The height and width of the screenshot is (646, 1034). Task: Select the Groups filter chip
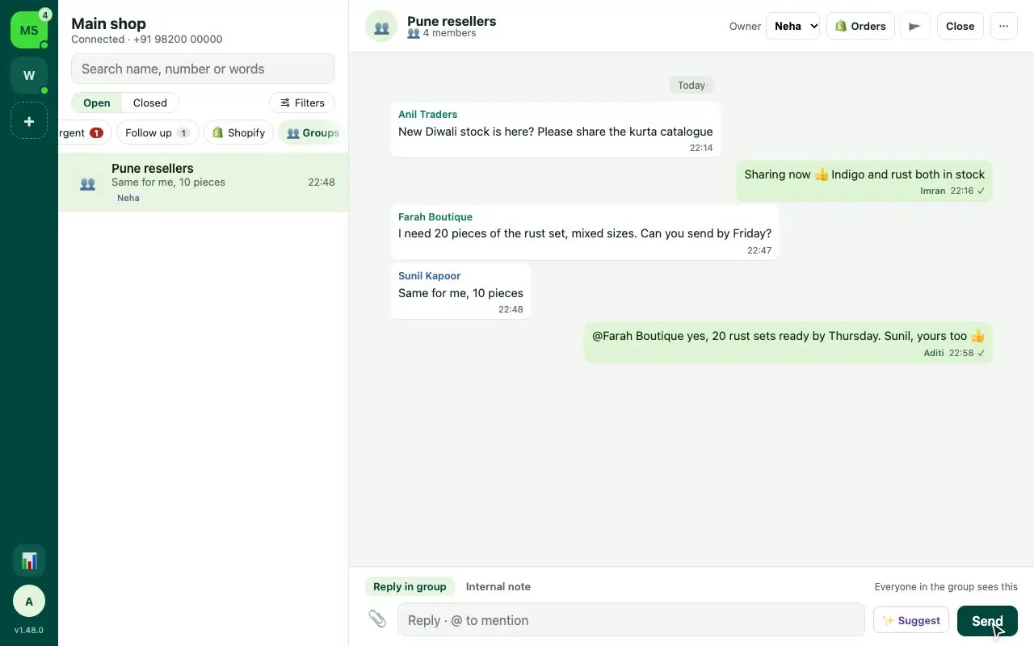311,132
